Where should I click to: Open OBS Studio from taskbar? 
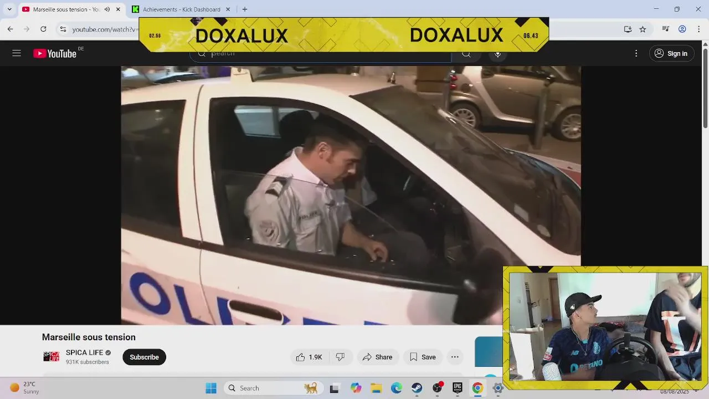(x=438, y=388)
